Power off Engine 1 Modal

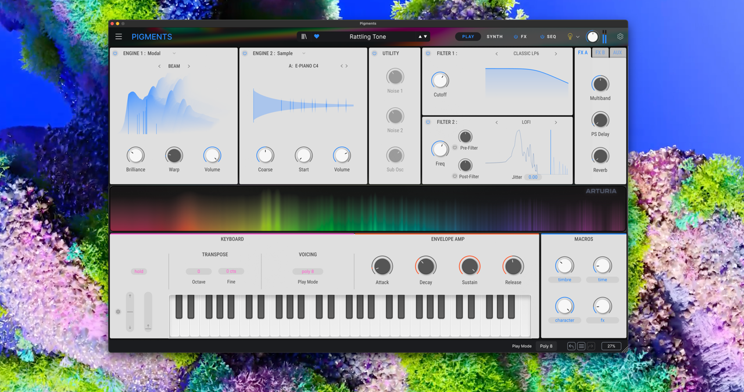tap(114, 53)
